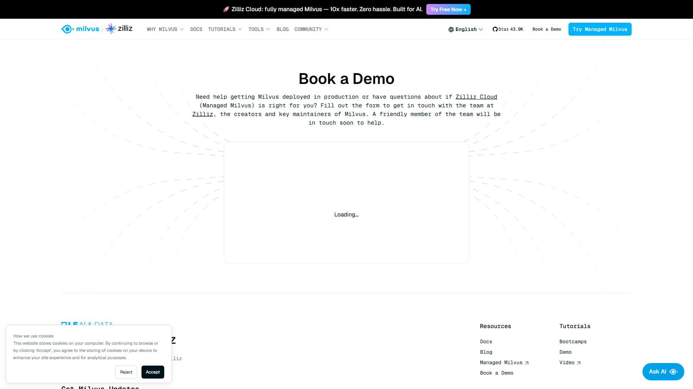The width and height of the screenshot is (693, 389).
Task: Follow the underlined Zilliz link
Action: (202, 114)
